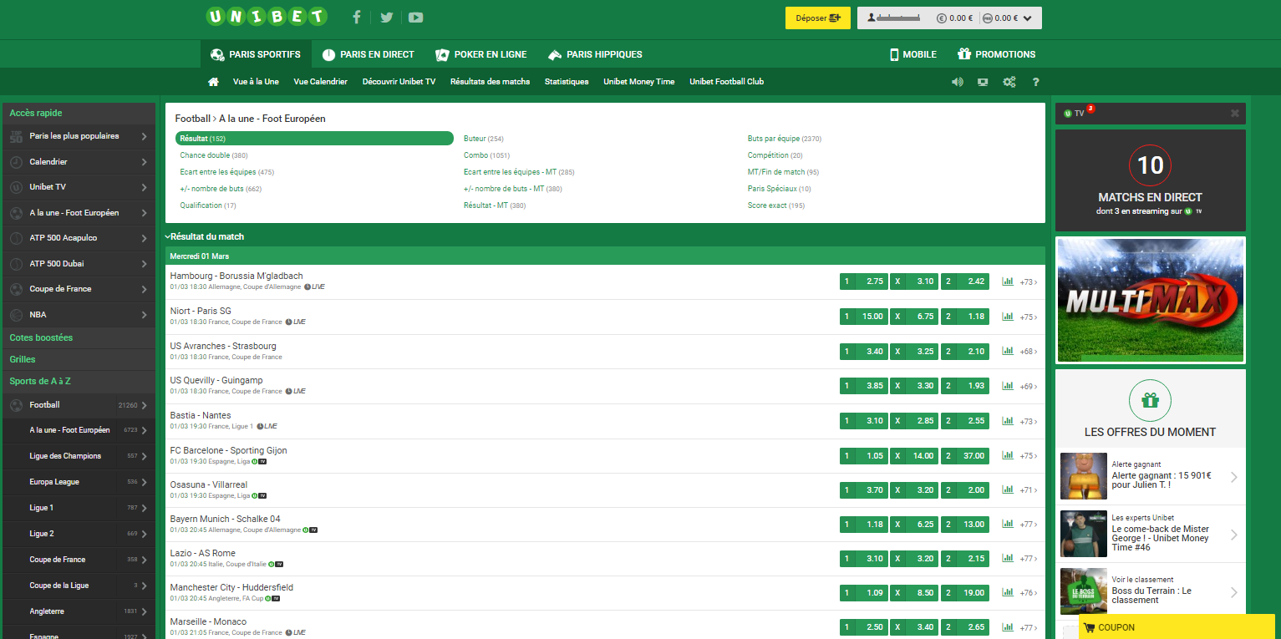This screenshot has height=639, width=1281.
Task: Switch to Paris Hippiques tab
Action: coord(595,54)
